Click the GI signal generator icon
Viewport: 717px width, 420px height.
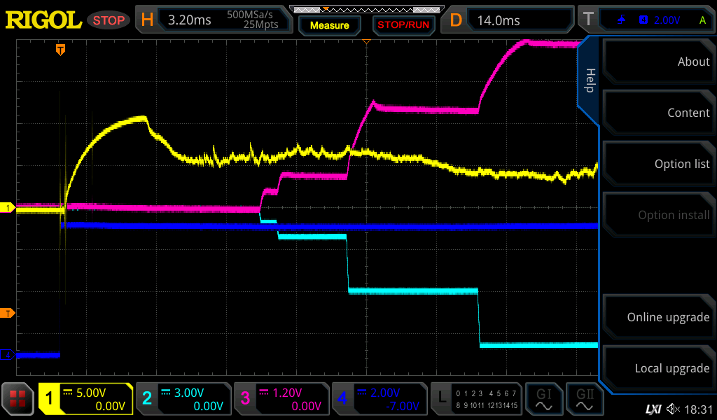point(543,400)
